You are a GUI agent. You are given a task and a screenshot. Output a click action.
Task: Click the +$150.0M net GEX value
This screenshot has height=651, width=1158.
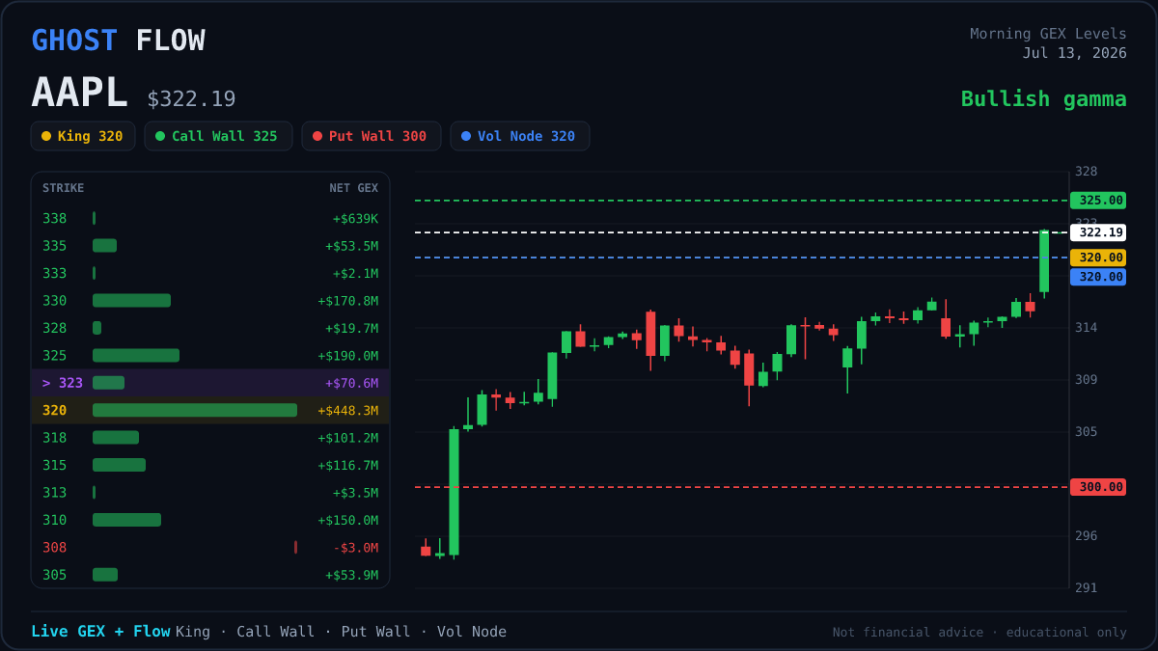click(x=348, y=520)
